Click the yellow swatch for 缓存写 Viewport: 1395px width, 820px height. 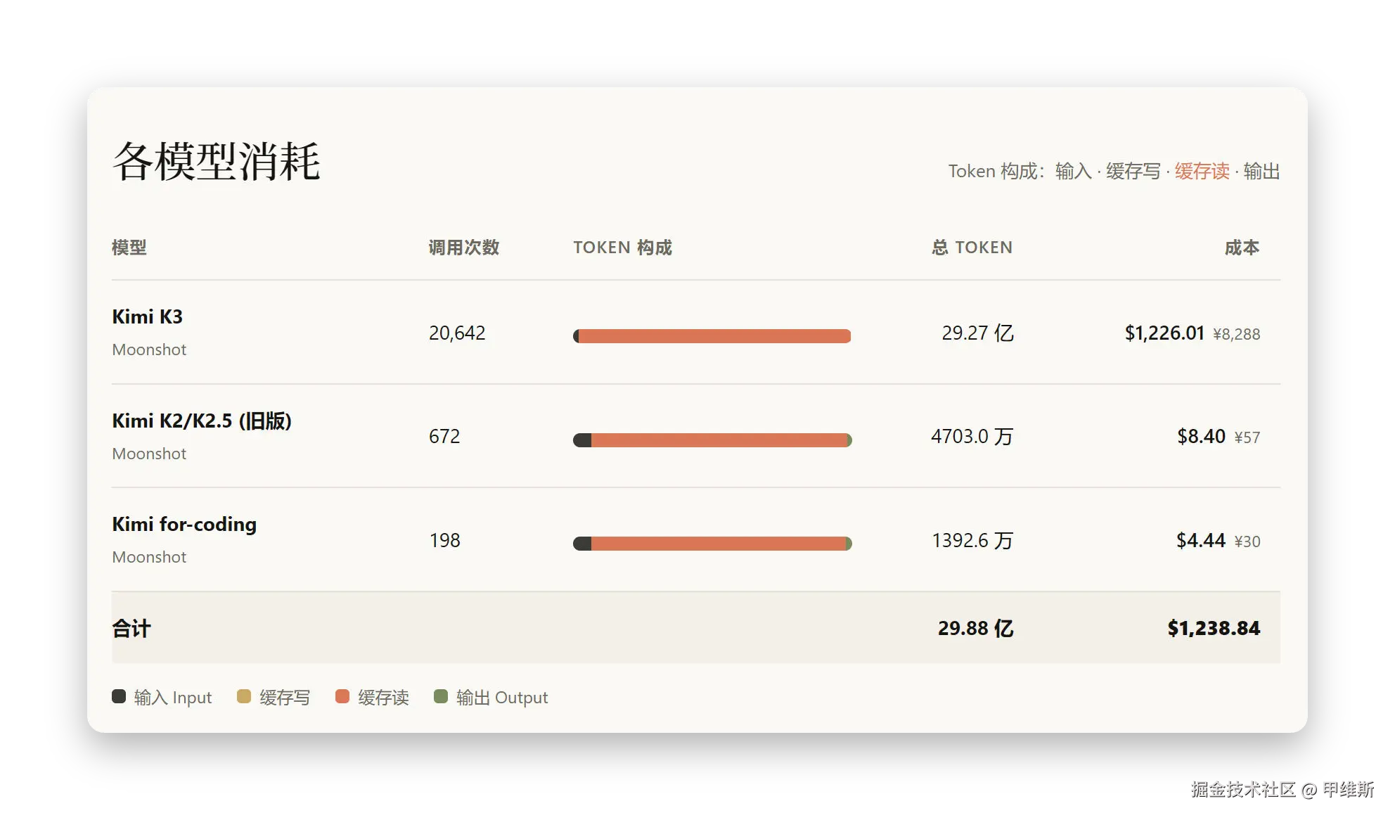(244, 696)
